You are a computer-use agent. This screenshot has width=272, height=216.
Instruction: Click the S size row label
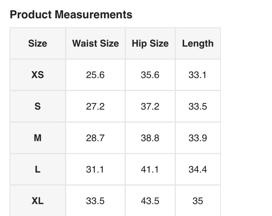point(37,106)
